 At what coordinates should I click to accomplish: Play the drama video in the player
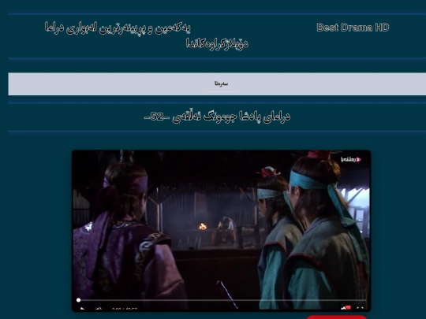click(221, 230)
